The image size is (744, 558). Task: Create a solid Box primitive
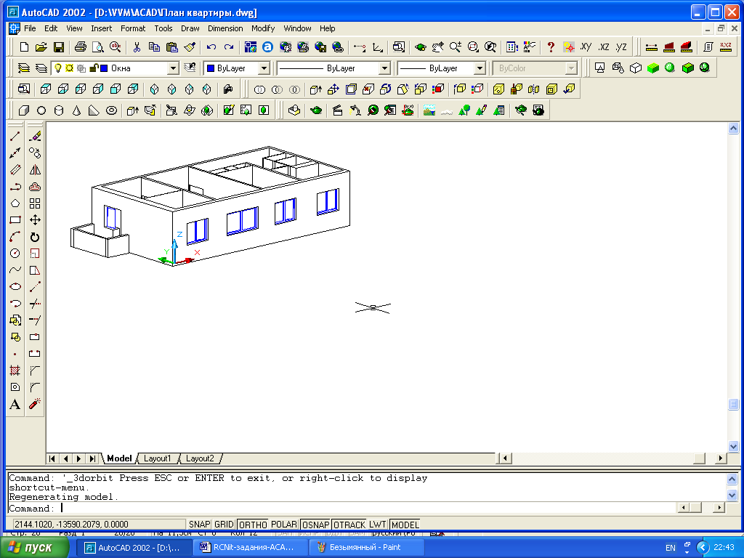24,110
